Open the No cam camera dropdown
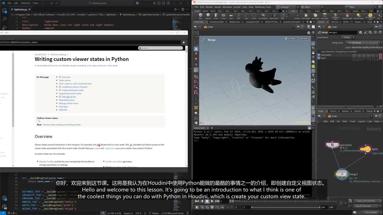This screenshot has width=383, height=215. 304,39
